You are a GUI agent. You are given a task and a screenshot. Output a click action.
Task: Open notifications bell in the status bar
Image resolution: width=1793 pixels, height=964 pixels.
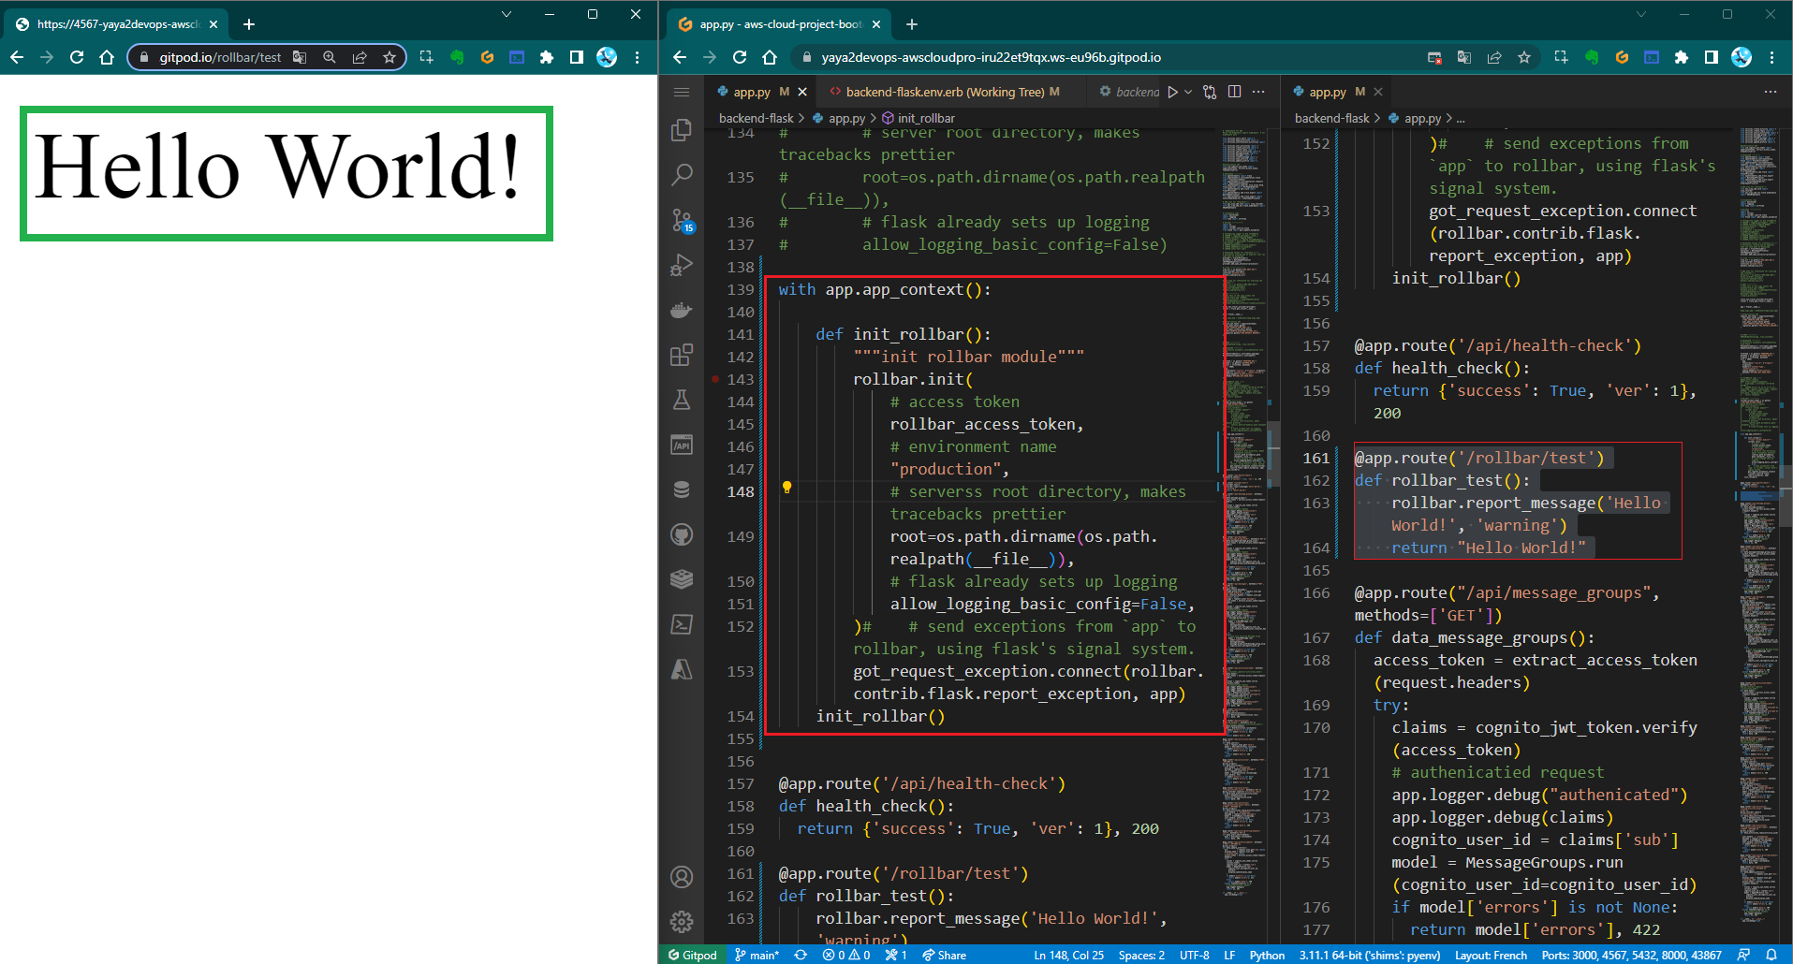pyautogui.click(x=1771, y=955)
